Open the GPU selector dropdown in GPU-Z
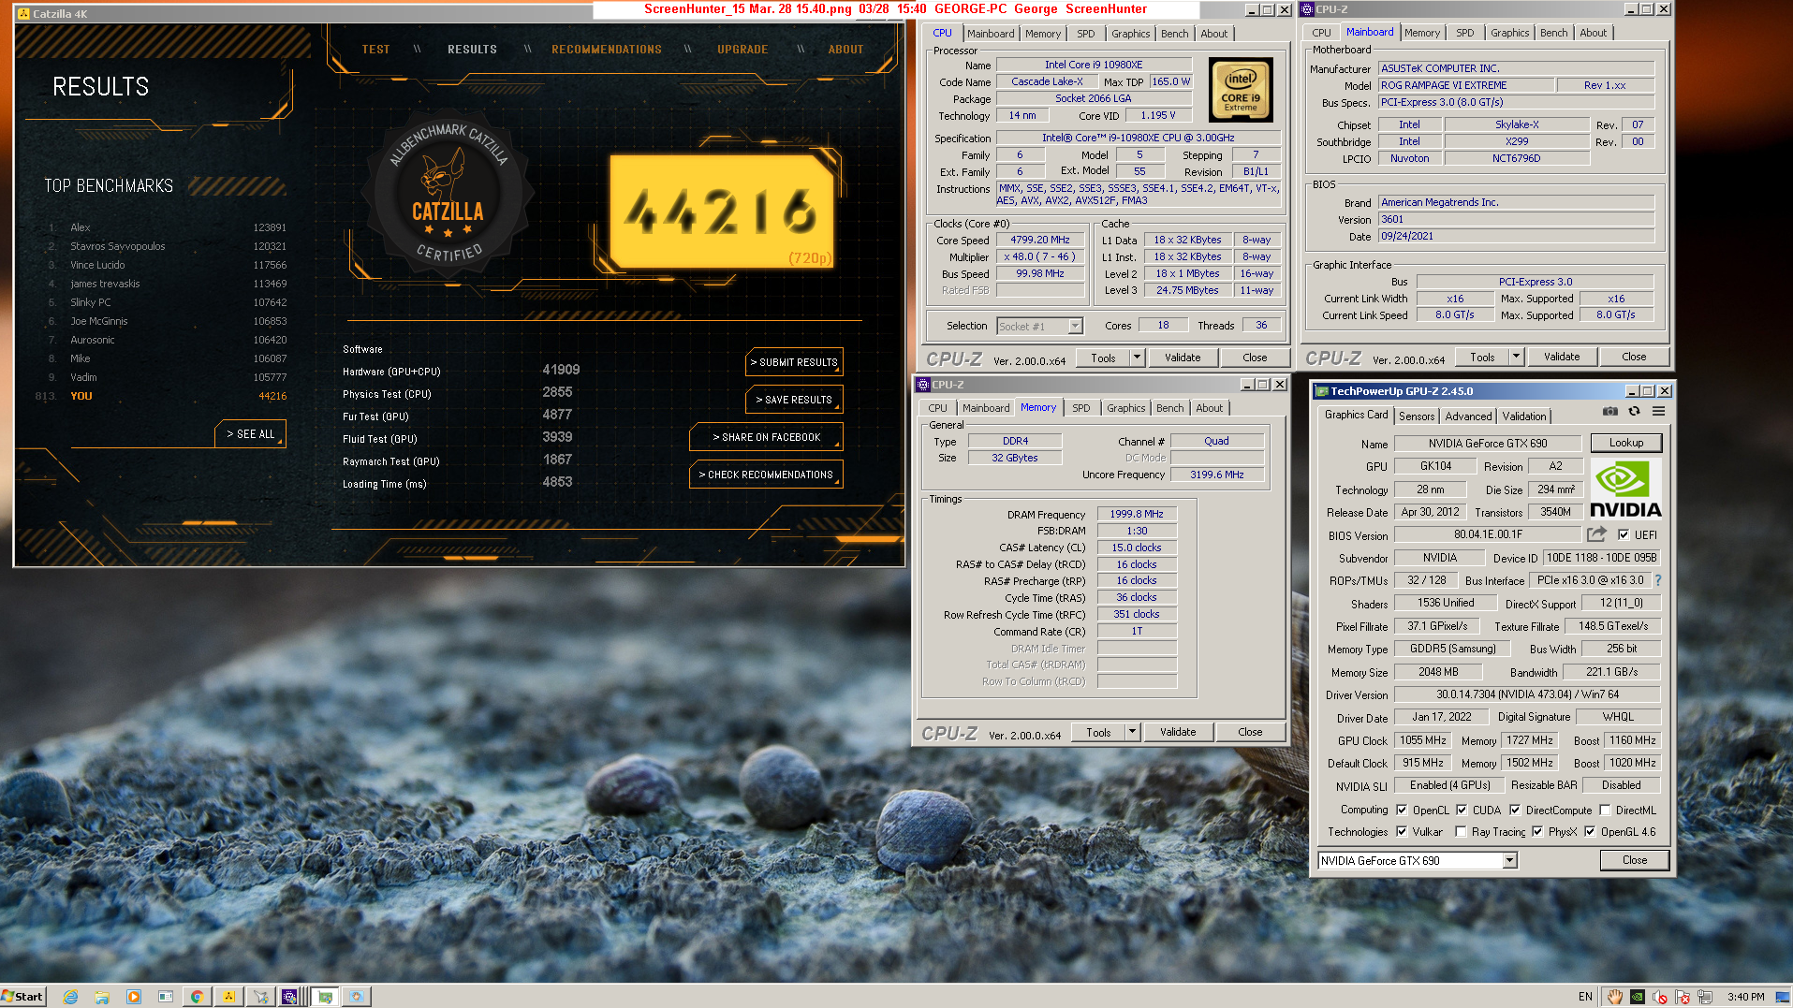 click(x=1509, y=861)
